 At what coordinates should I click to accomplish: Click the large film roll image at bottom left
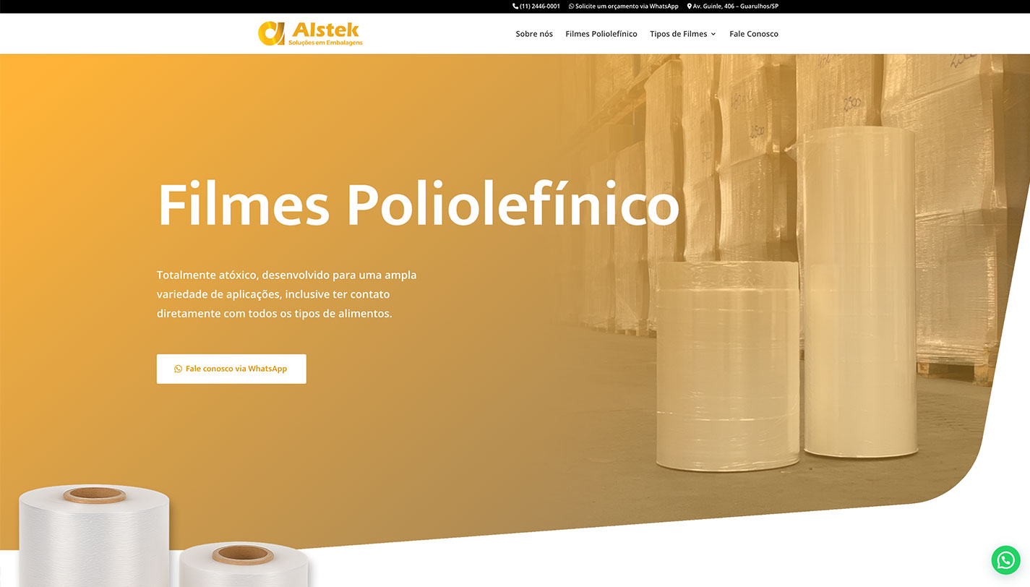(94, 536)
